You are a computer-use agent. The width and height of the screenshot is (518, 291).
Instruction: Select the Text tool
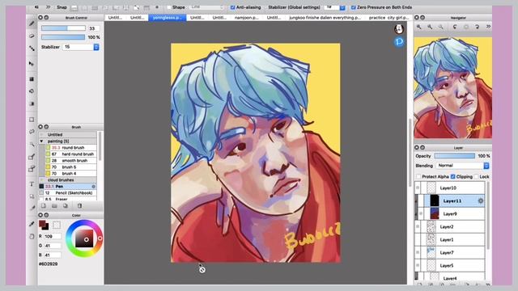[32, 184]
